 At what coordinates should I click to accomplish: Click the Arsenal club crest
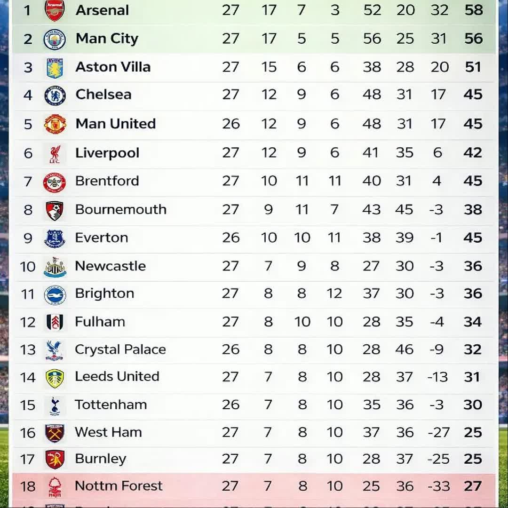[x=55, y=10]
